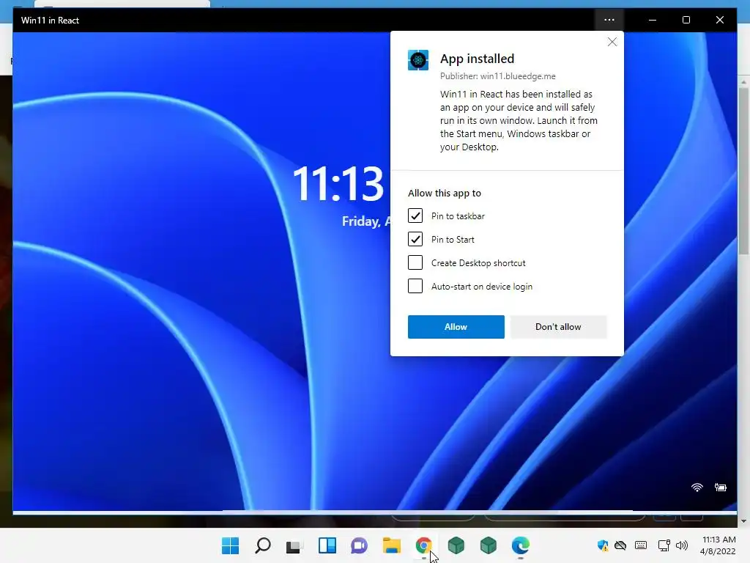This screenshot has width=750, height=563.
Task: Enable Auto-start on device login
Action: point(415,286)
